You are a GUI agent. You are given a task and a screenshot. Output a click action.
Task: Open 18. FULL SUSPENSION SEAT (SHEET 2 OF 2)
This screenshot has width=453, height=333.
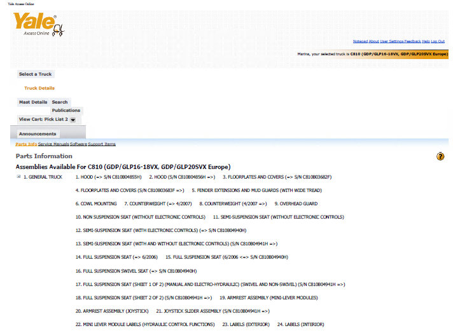click(x=144, y=298)
